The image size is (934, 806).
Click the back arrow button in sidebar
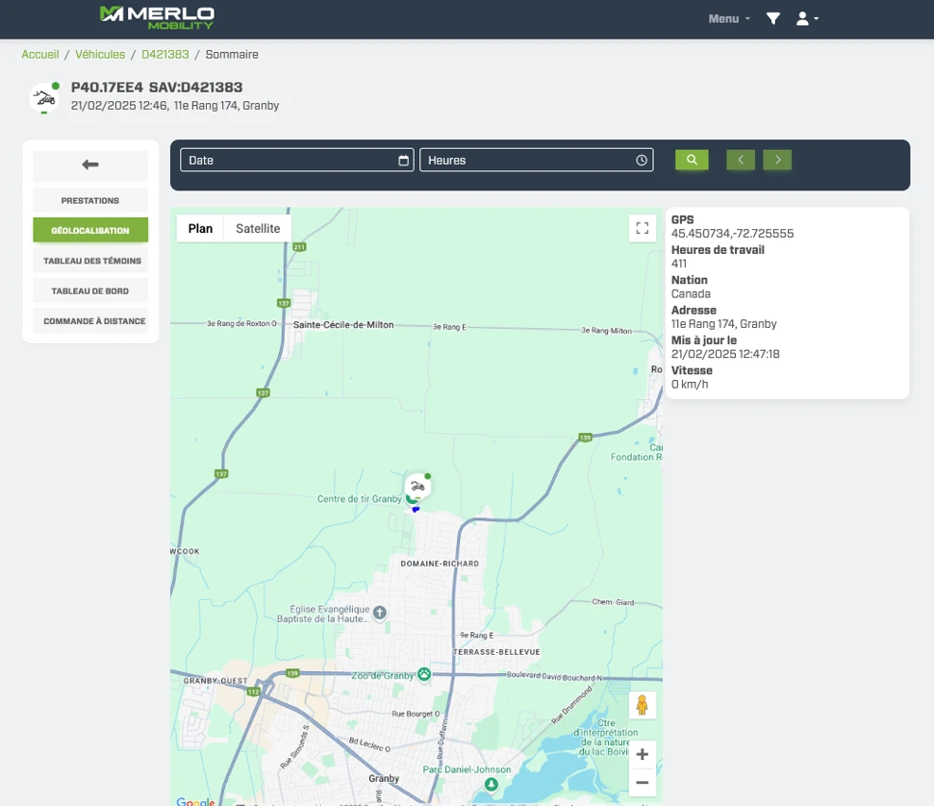point(90,165)
